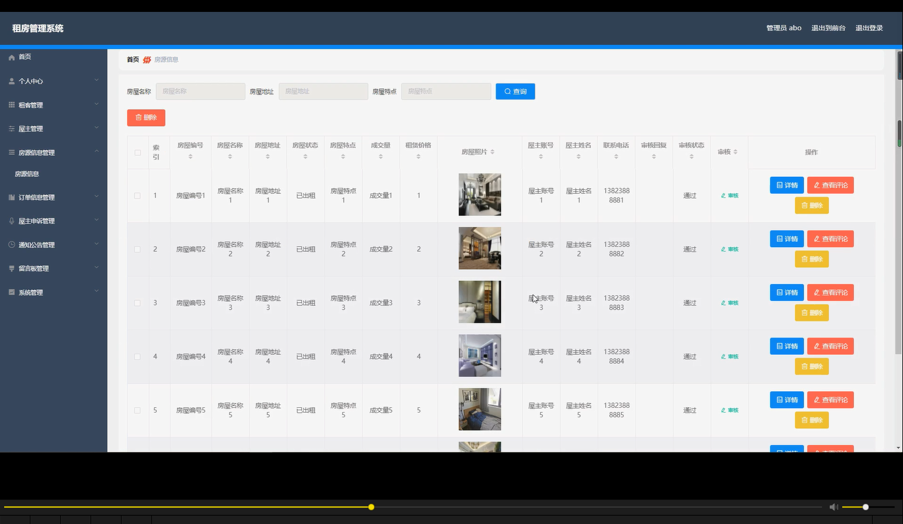The image size is (903, 524).
Task: Click the house photo thumbnail in row 4
Action: point(479,355)
